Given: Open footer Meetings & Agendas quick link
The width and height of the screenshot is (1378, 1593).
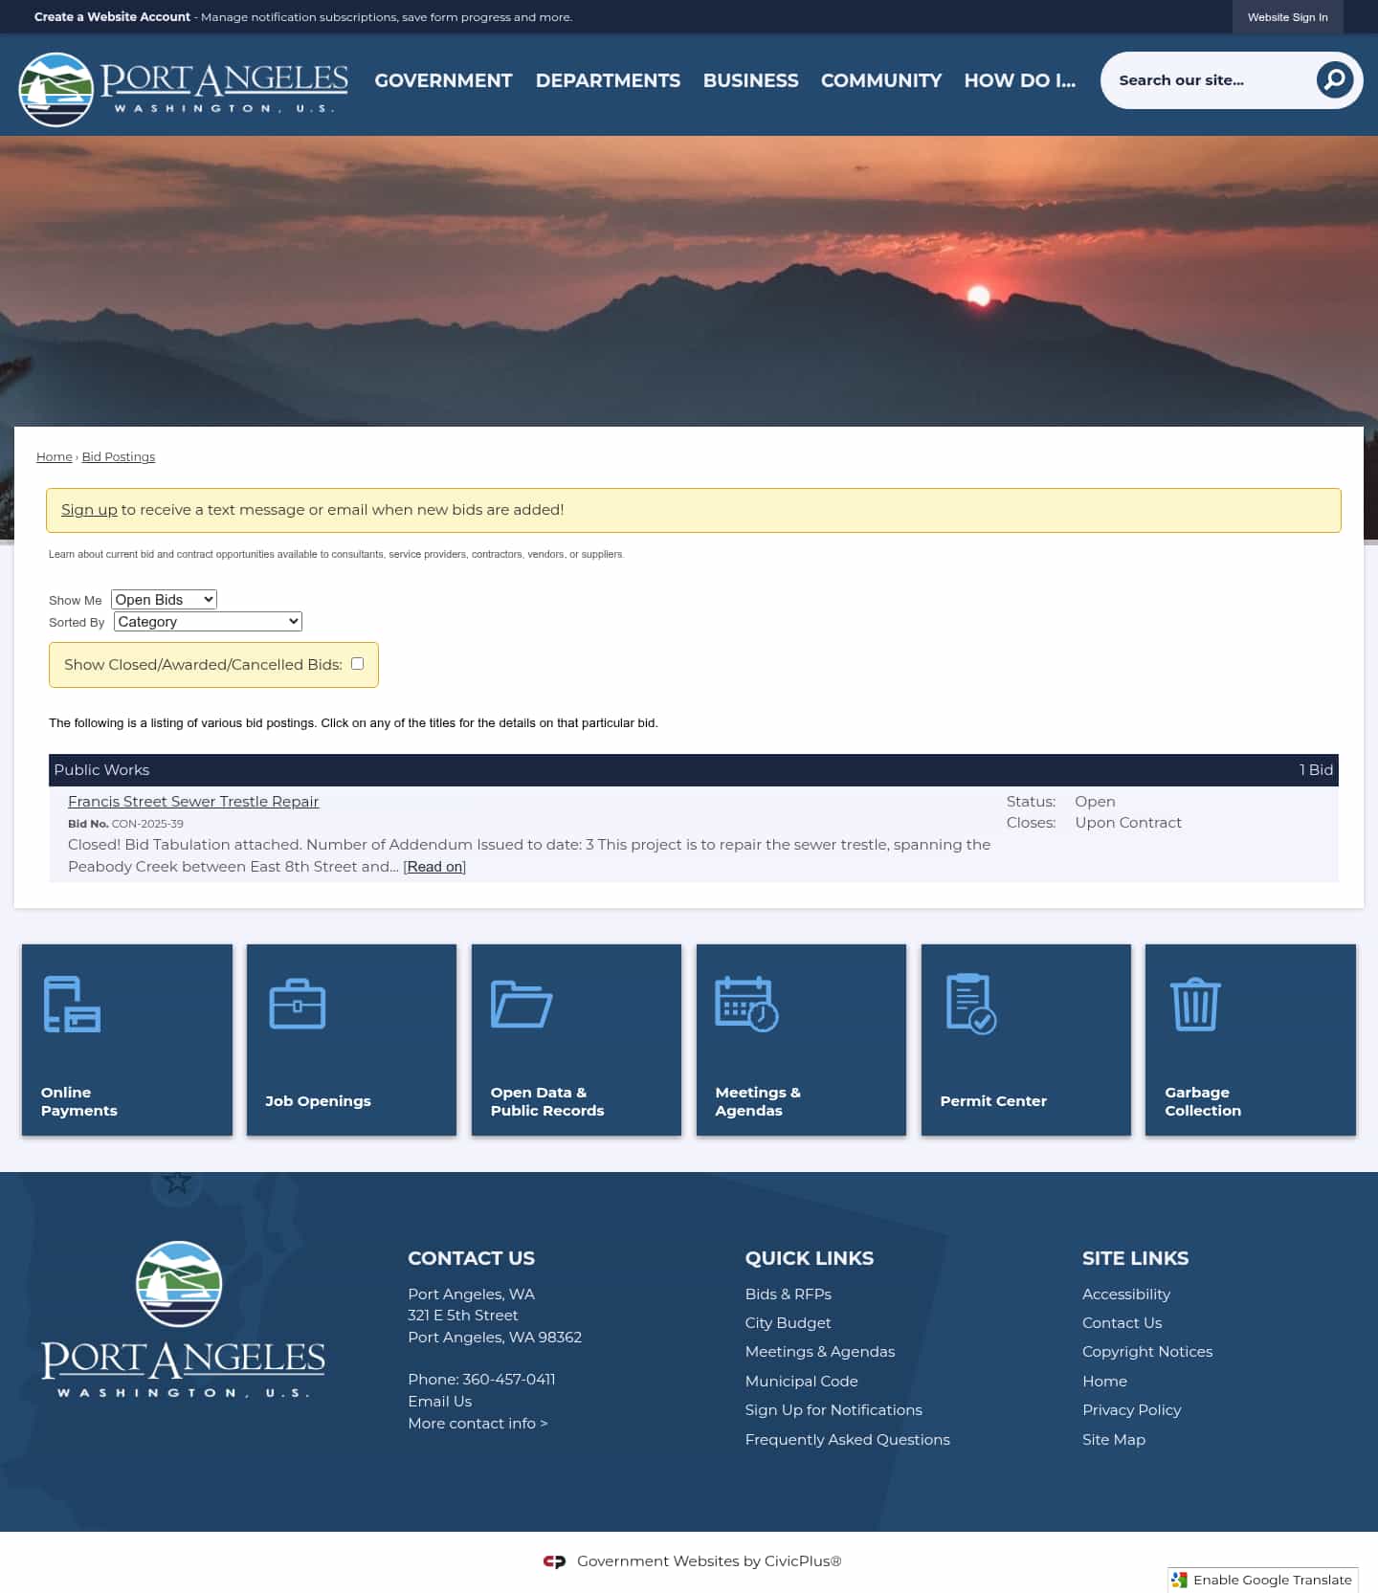Looking at the screenshot, I should pos(820,1352).
